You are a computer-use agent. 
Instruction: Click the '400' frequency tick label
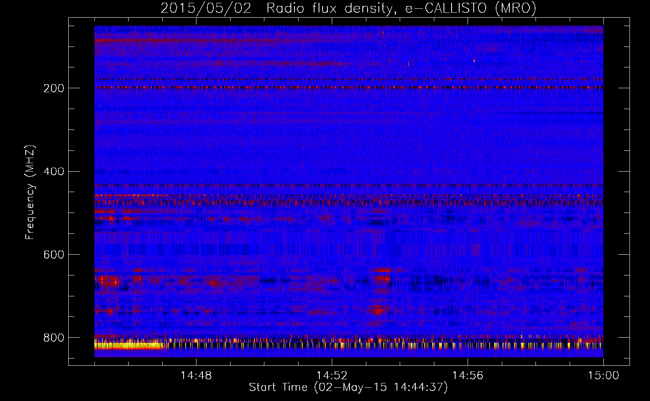54,172
